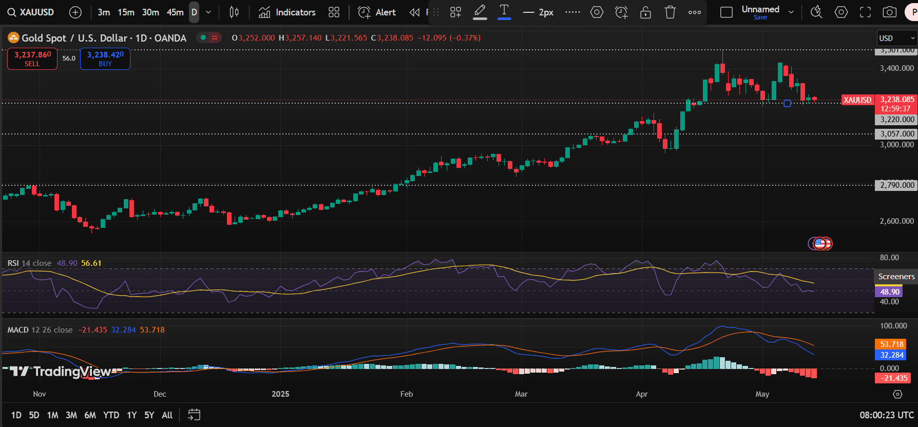The width and height of the screenshot is (918, 427).
Task: Open the indicator templates grid icon
Action: pyautogui.click(x=334, y=12)
